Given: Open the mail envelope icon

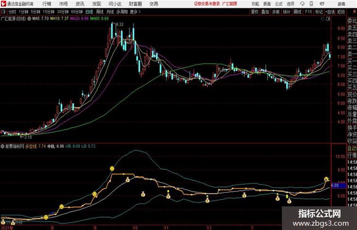Looking at the screenshot, I should (322, 4).
